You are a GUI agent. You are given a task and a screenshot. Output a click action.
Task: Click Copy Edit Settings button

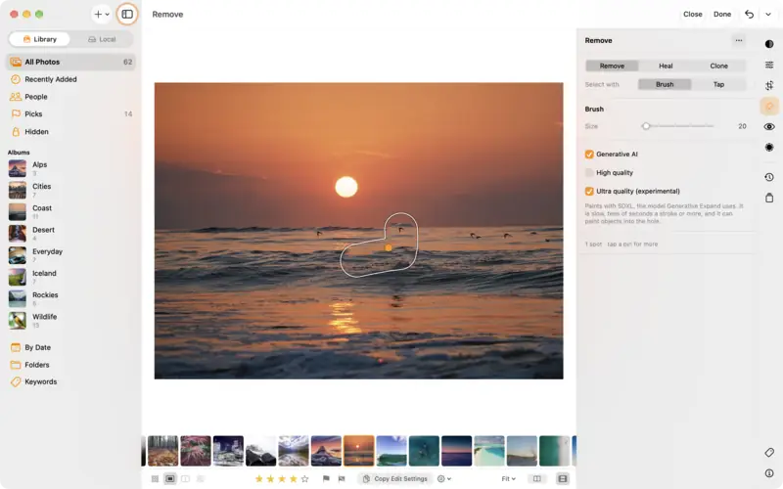pyautogui.click(x=395, y=479)
